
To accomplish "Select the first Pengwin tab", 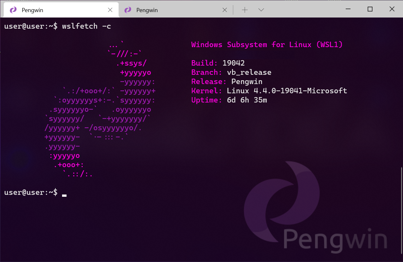I will pos(48,10).
